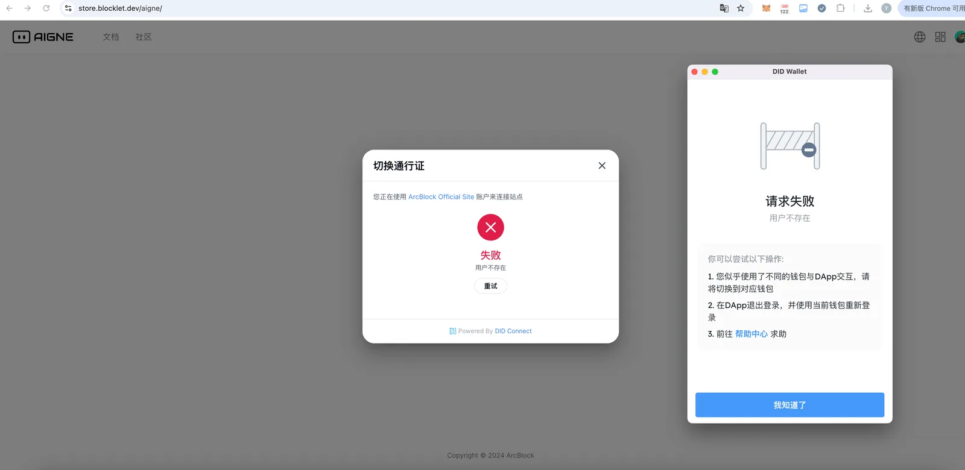Open the language globe switcher
The width and height of the screenshot is (965, 470).
pos(920,37)
